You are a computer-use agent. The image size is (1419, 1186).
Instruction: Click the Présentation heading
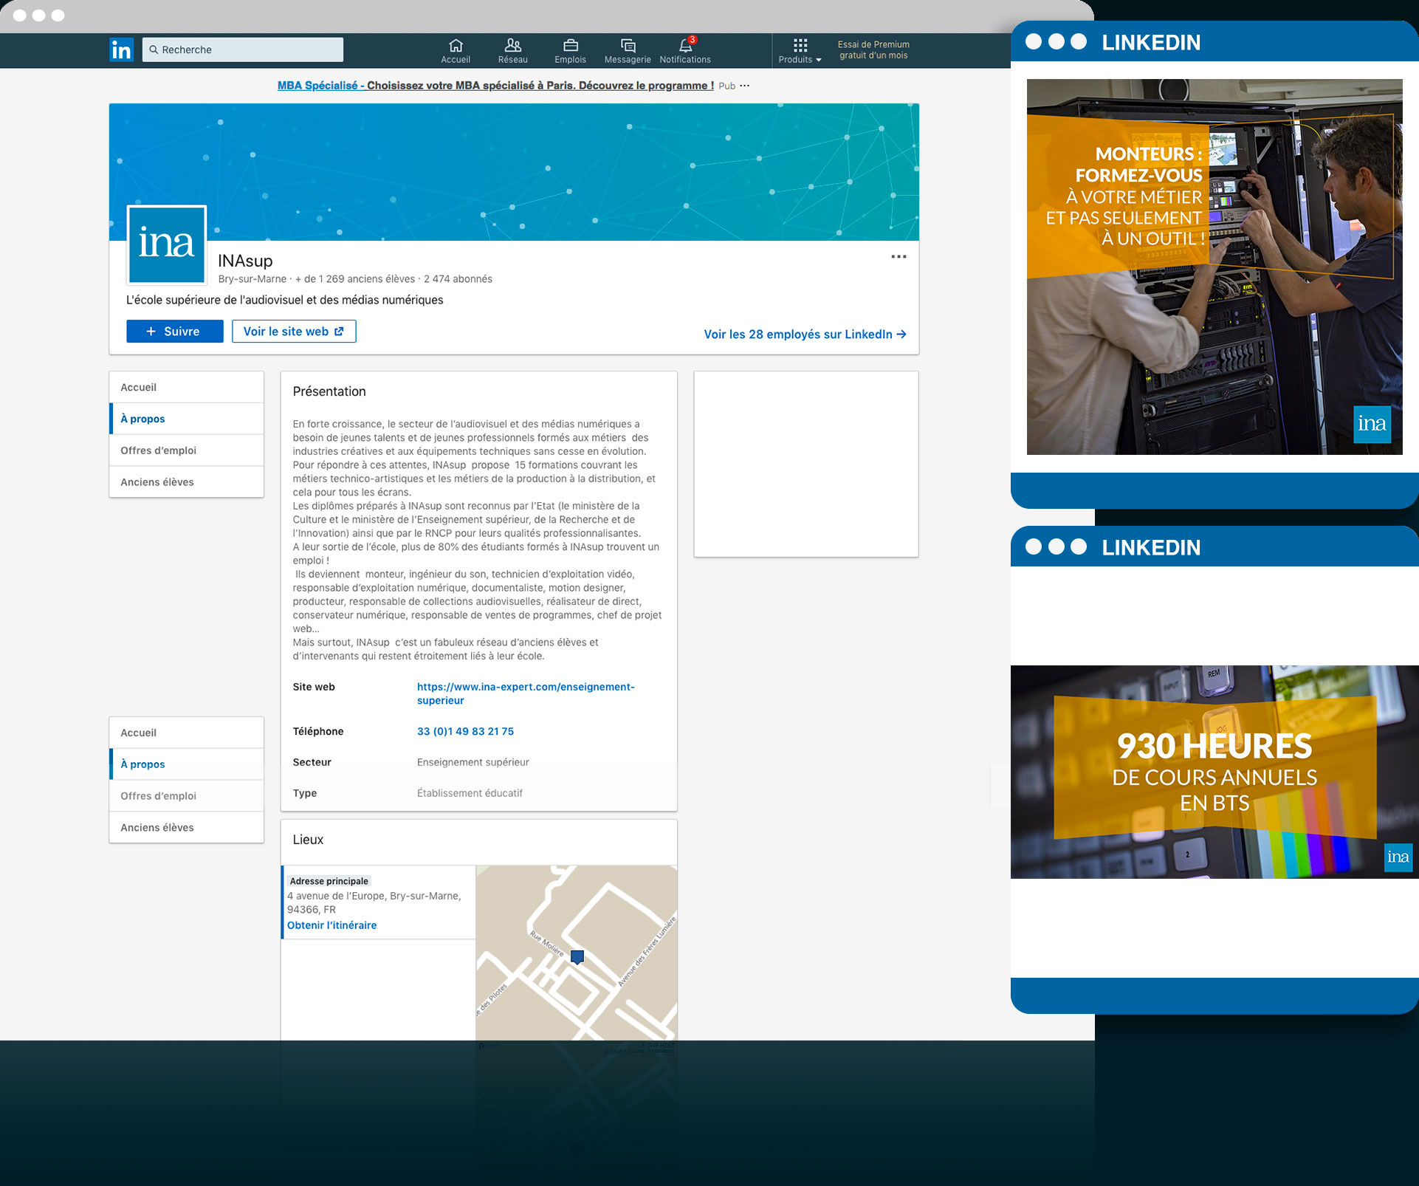[x=329, y=391]
